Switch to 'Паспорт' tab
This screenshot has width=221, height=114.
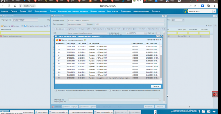click(x=142, y=29)
